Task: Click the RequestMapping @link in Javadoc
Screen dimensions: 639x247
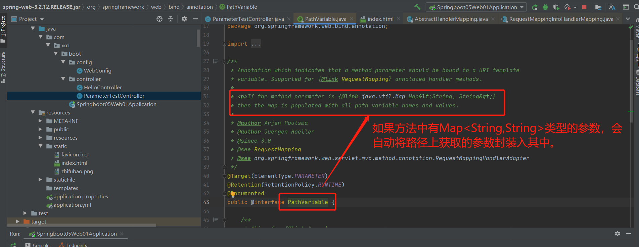Action: tap(365, 79)
